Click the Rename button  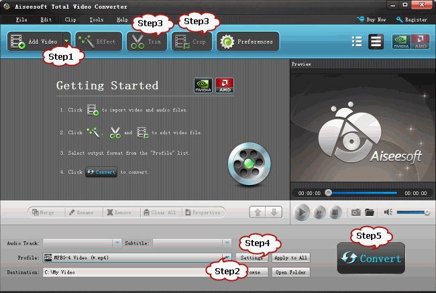click(81, 213)
